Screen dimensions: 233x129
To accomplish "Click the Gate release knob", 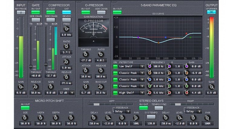I will coord(36,87).
